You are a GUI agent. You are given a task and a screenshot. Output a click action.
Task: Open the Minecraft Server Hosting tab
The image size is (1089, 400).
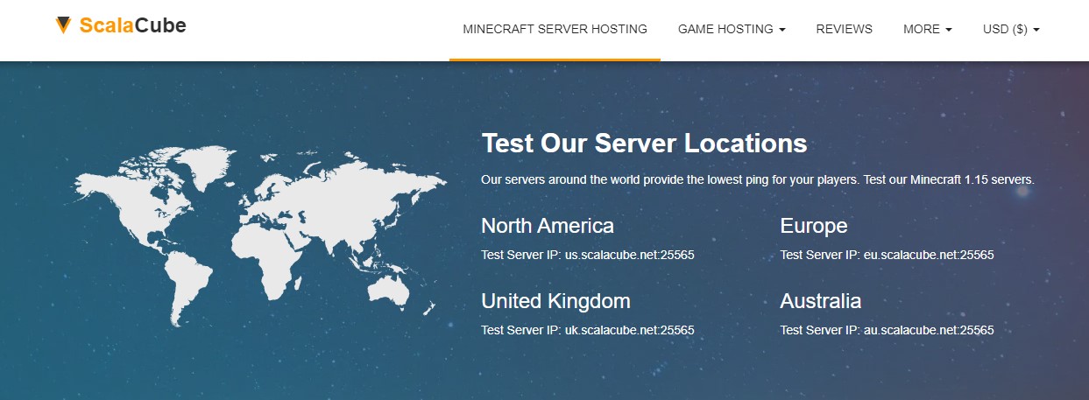coord(555,29)
